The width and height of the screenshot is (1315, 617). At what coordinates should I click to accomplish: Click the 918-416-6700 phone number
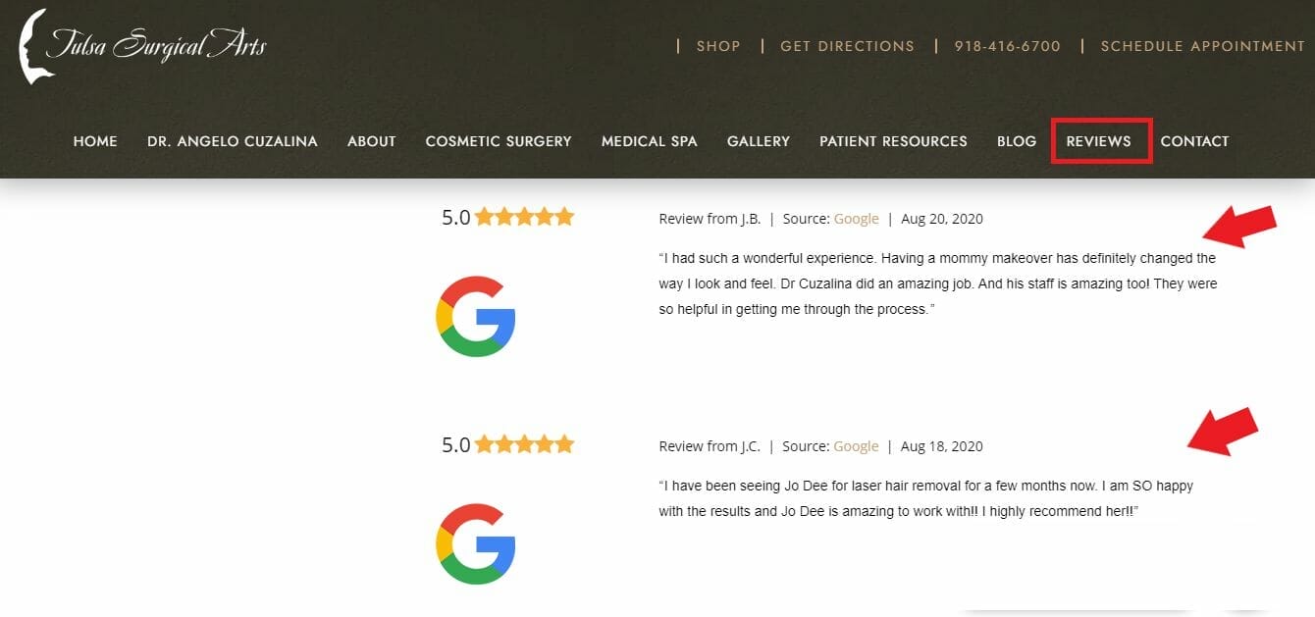tap(1007, 45)
